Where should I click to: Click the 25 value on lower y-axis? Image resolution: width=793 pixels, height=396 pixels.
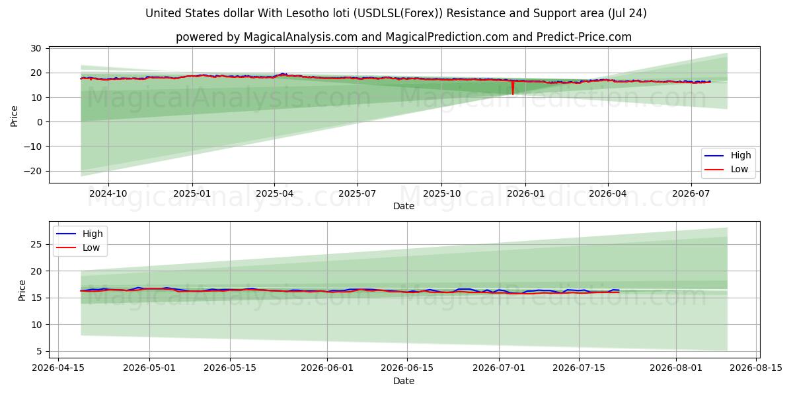(x=37, y=244)
